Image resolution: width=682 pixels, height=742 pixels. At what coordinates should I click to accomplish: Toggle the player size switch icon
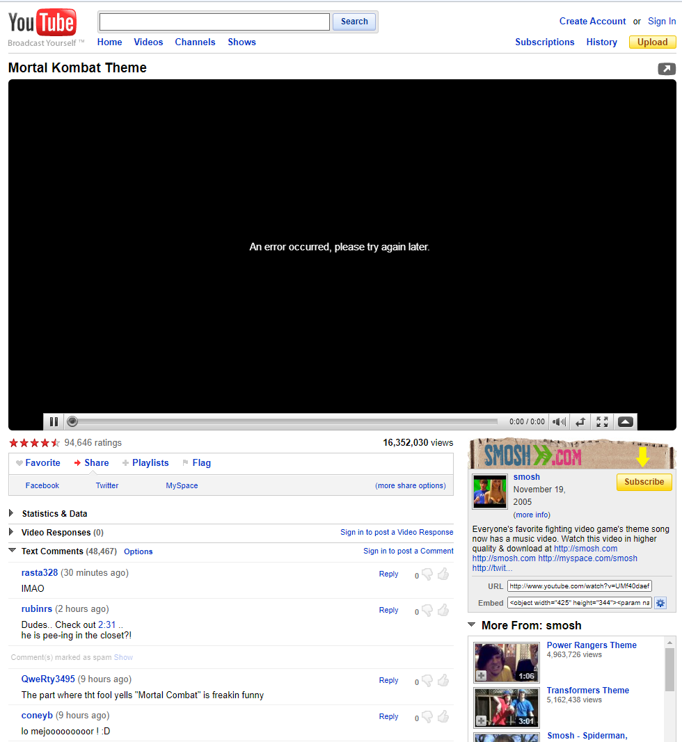click(580, 421)
